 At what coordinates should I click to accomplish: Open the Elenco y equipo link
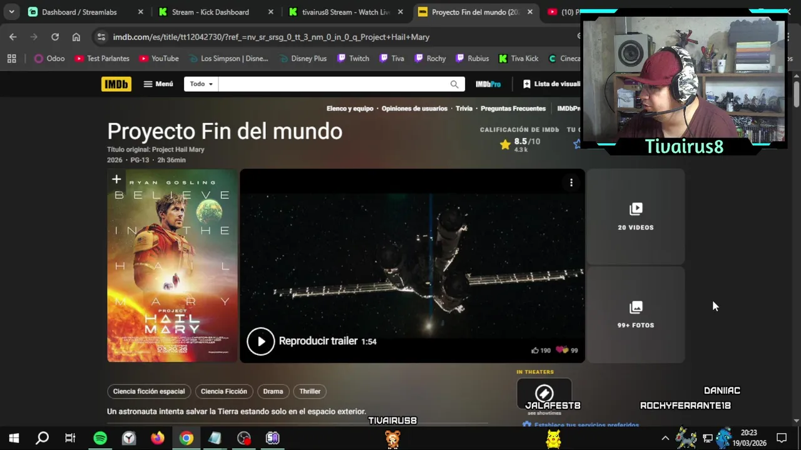coord(350,109)
